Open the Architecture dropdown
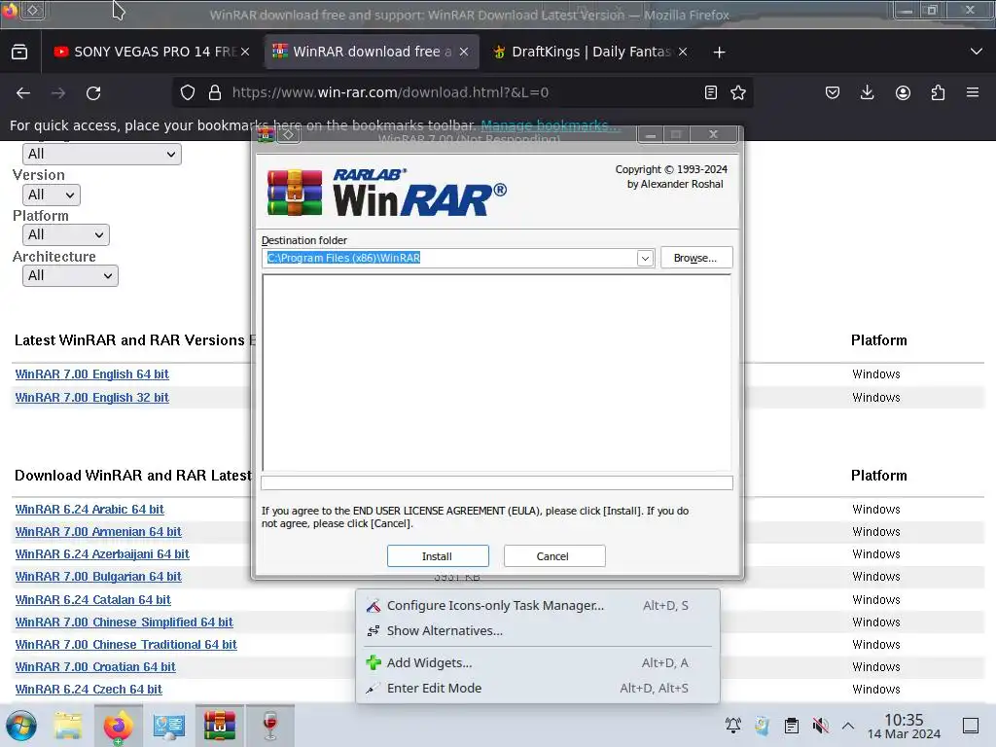Viewport: 996px width, 747px height. point(70,275)
